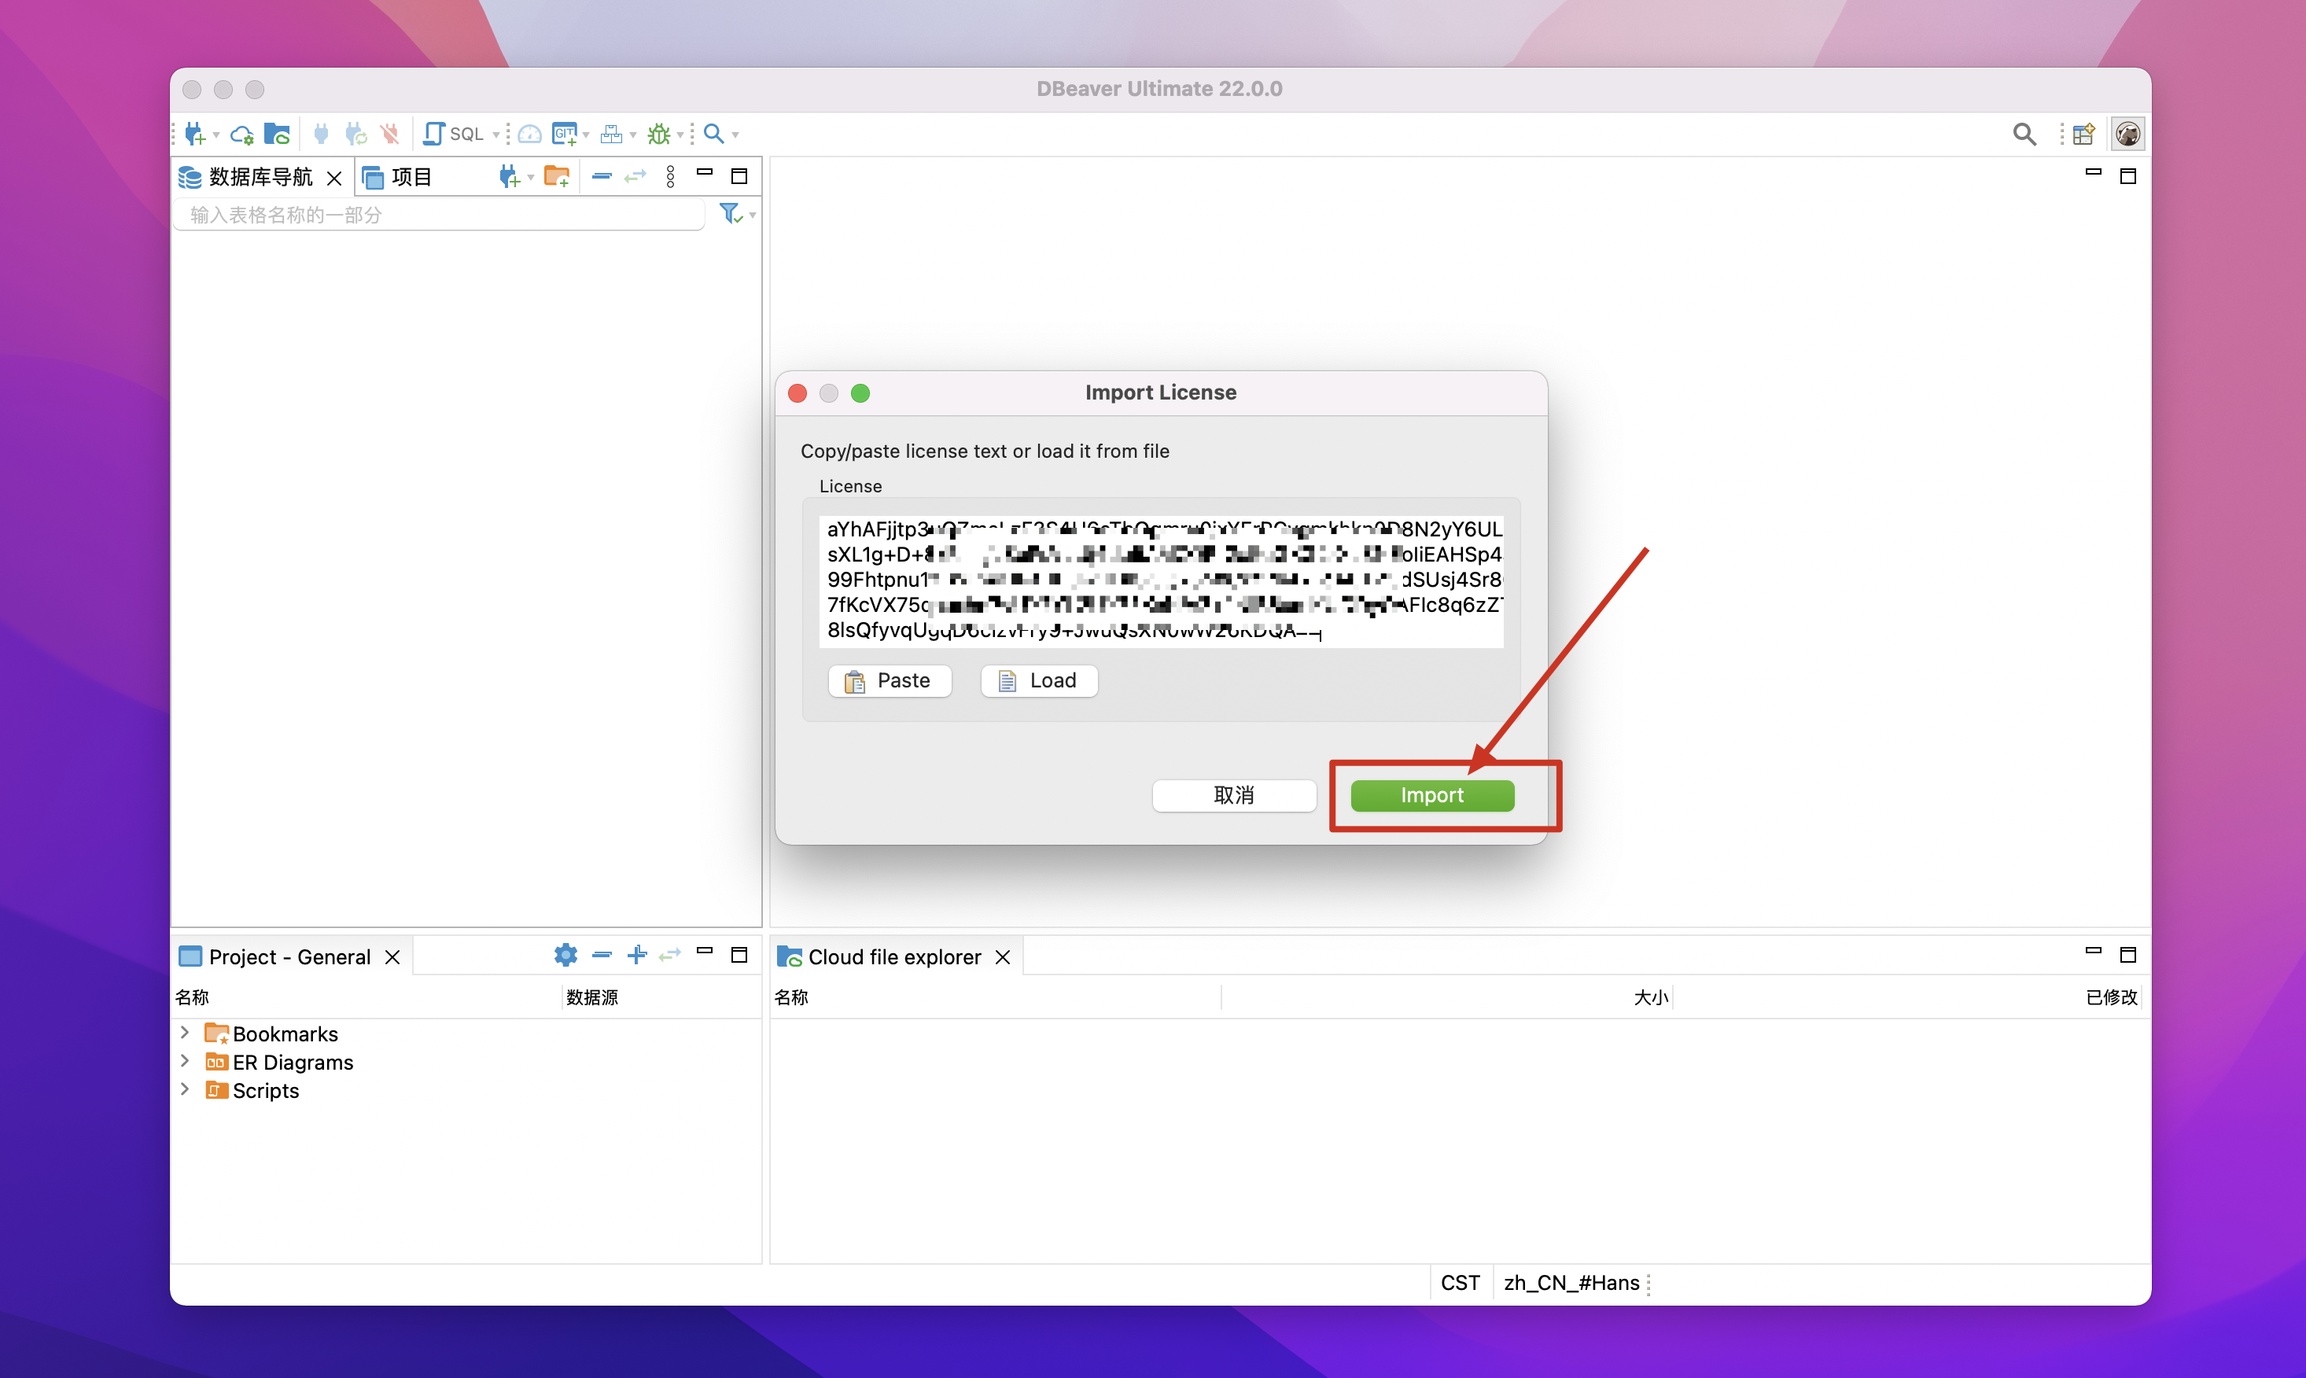Screen dimensions: 2306x1378
Task: Click the green bug debug icon
Action: [x=659, y=134]
